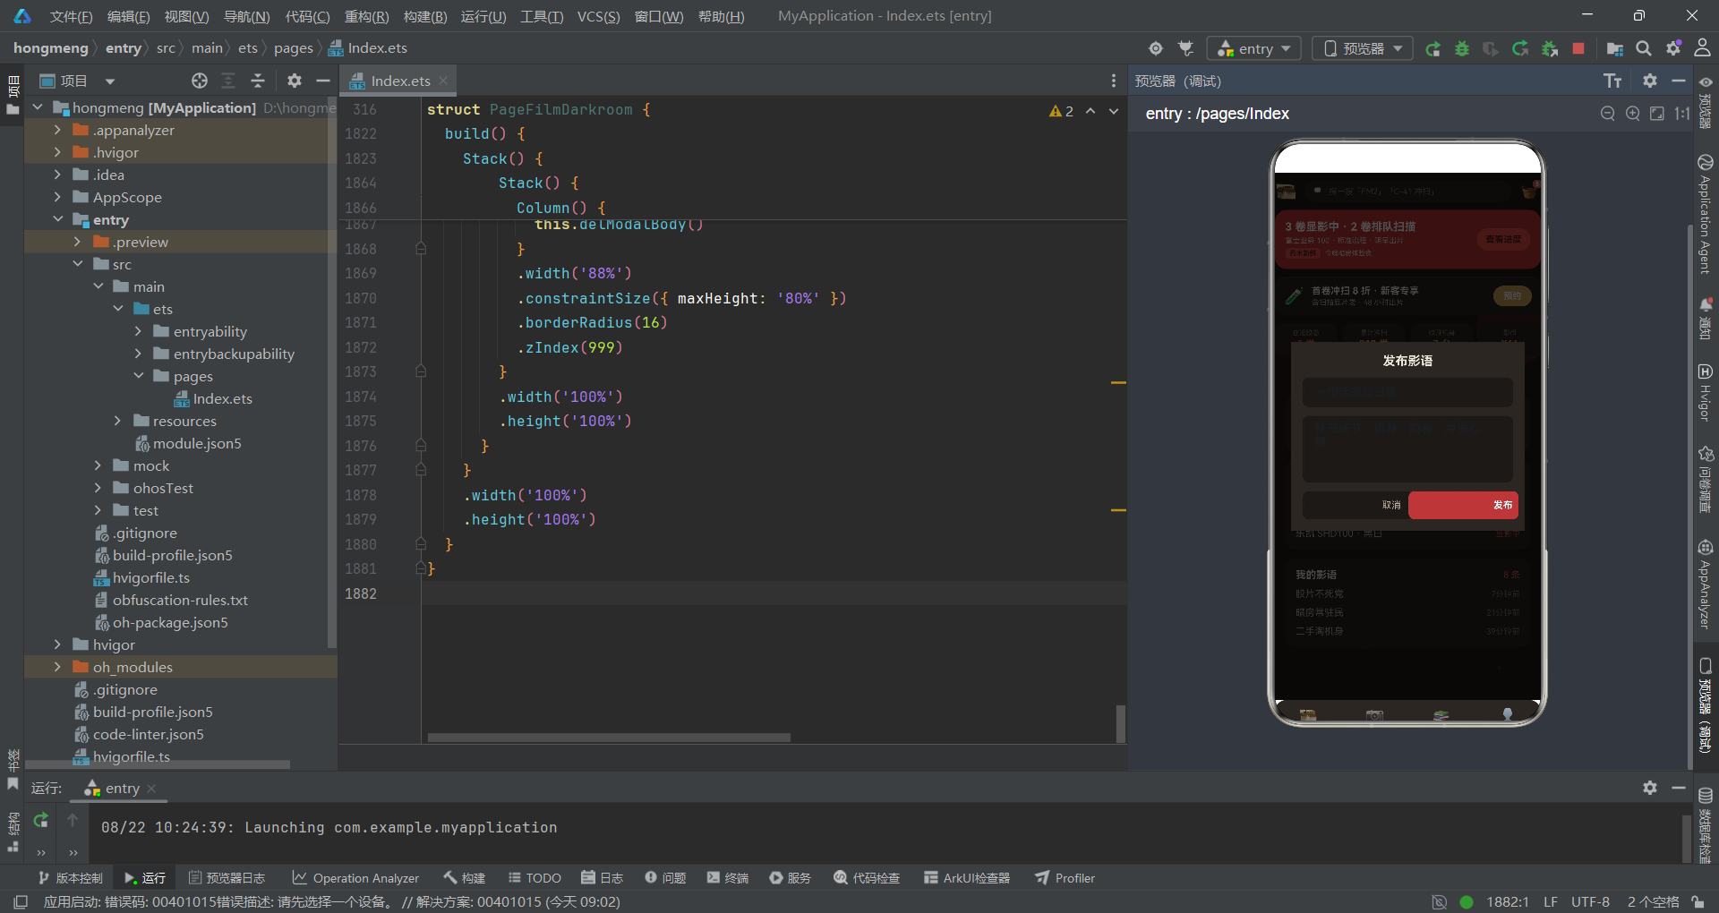Click the editor horizontal scrollbar thumb
The image size is (1719, 913).
coord(609,738)
